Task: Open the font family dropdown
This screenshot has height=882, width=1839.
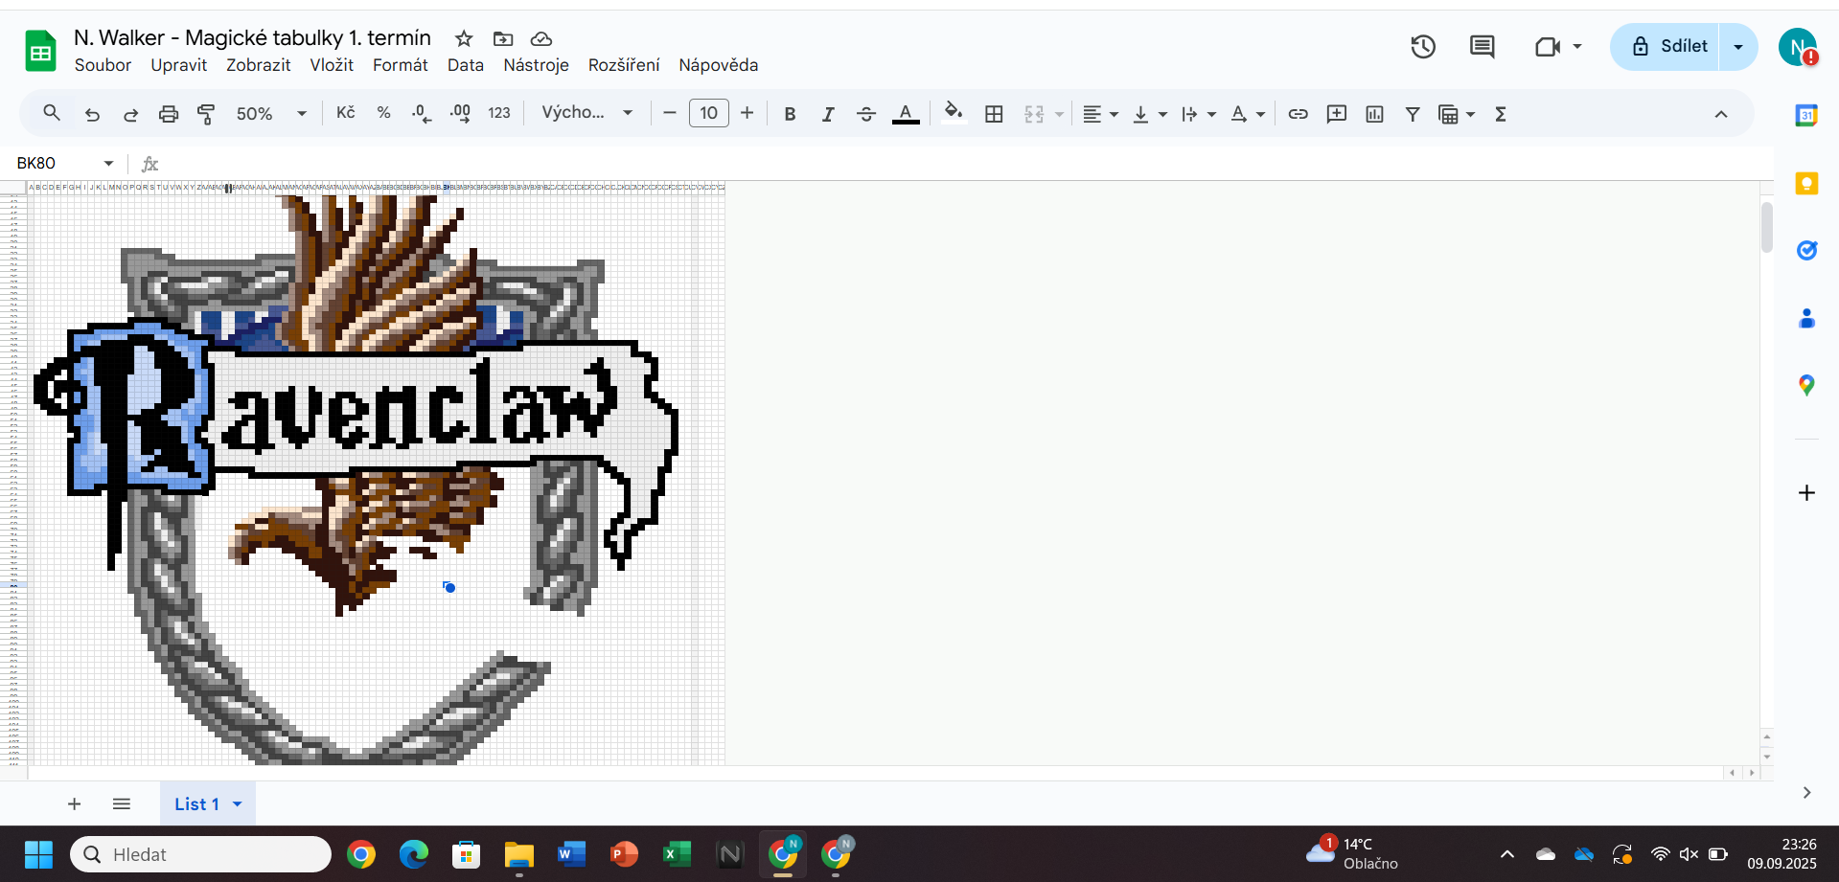Action: (x=586, y=113)
